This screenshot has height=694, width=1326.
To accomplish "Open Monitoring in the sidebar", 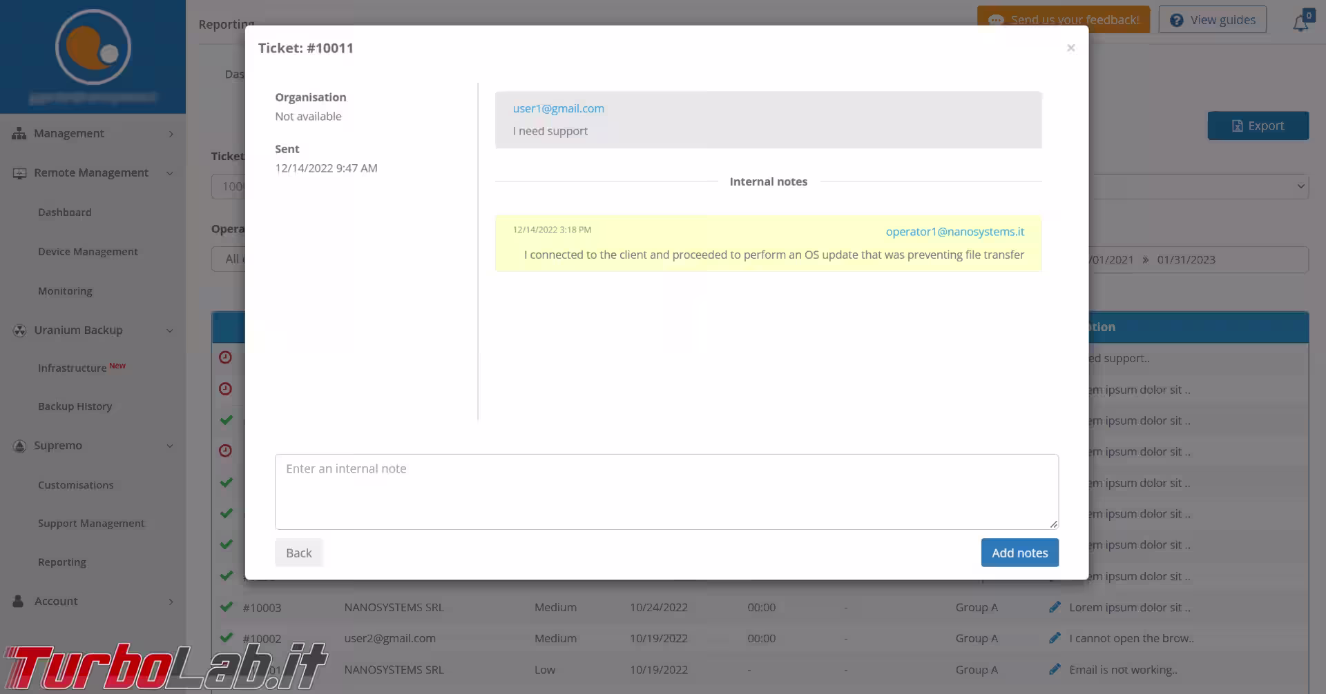I will [65, 291].
